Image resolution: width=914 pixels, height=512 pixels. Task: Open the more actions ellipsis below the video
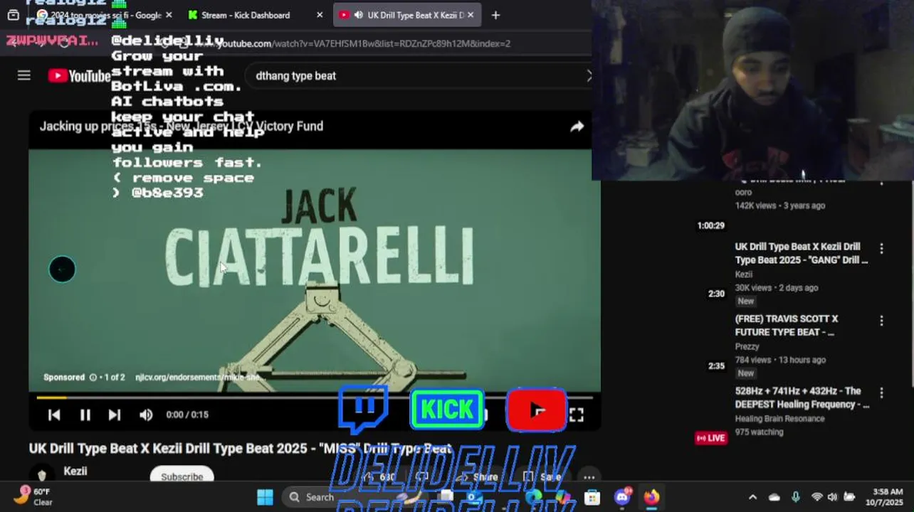[x=589, y=477]
